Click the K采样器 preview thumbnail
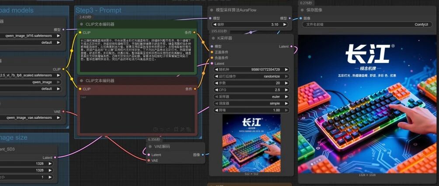This screenshot has width=439, height=186. point(251,143)
